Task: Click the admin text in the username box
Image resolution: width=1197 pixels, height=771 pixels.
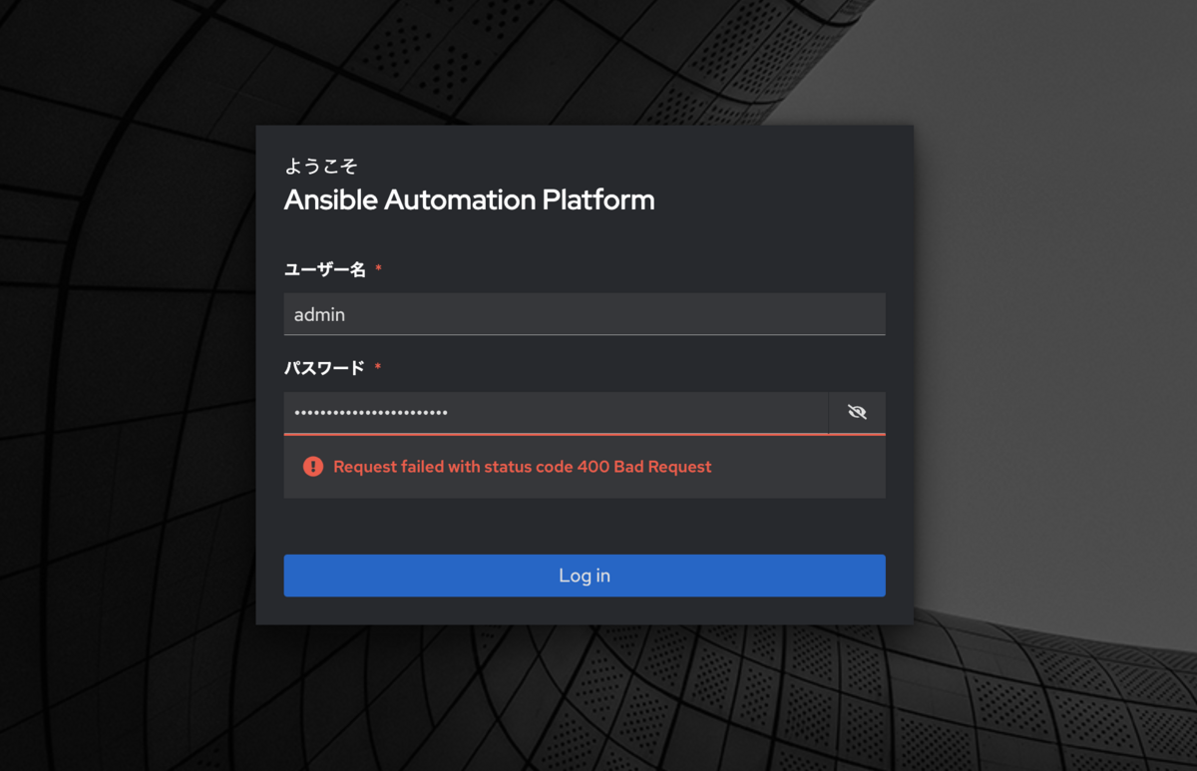Action: pyautogui.click(x=318, y=313)
